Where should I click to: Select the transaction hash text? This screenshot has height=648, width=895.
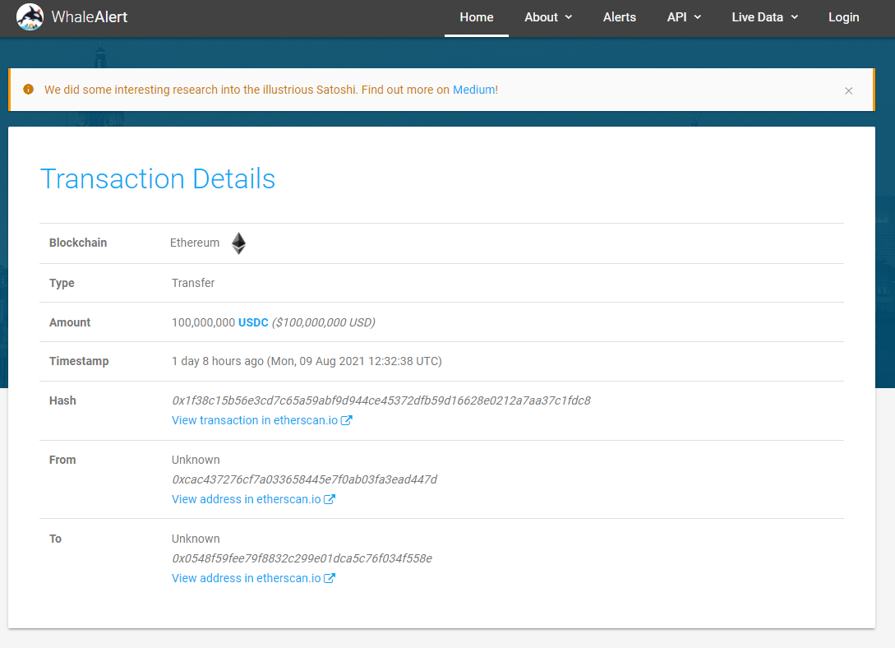click(x=381, y=400)
